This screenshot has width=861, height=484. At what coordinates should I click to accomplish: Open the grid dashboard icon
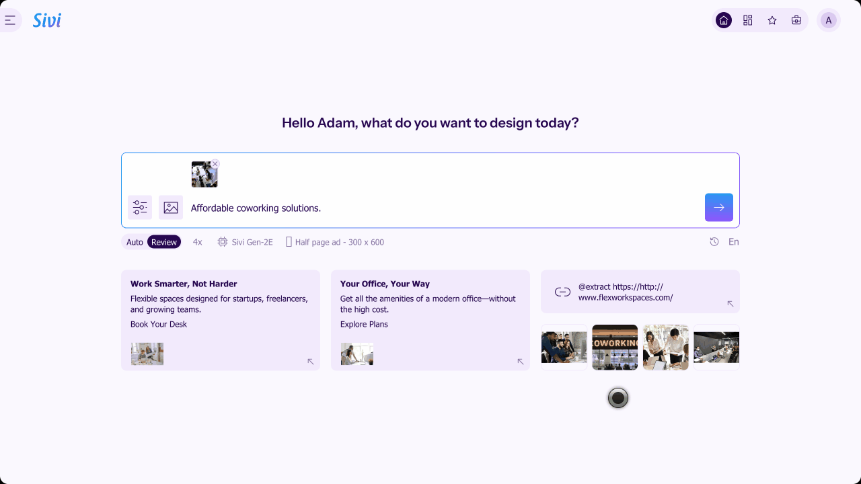tap(748, 20)
